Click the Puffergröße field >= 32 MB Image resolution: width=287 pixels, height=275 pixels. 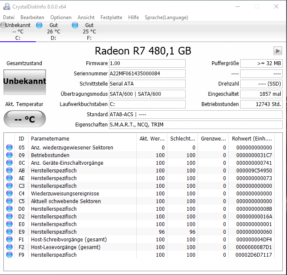click(x=261, y=63)
